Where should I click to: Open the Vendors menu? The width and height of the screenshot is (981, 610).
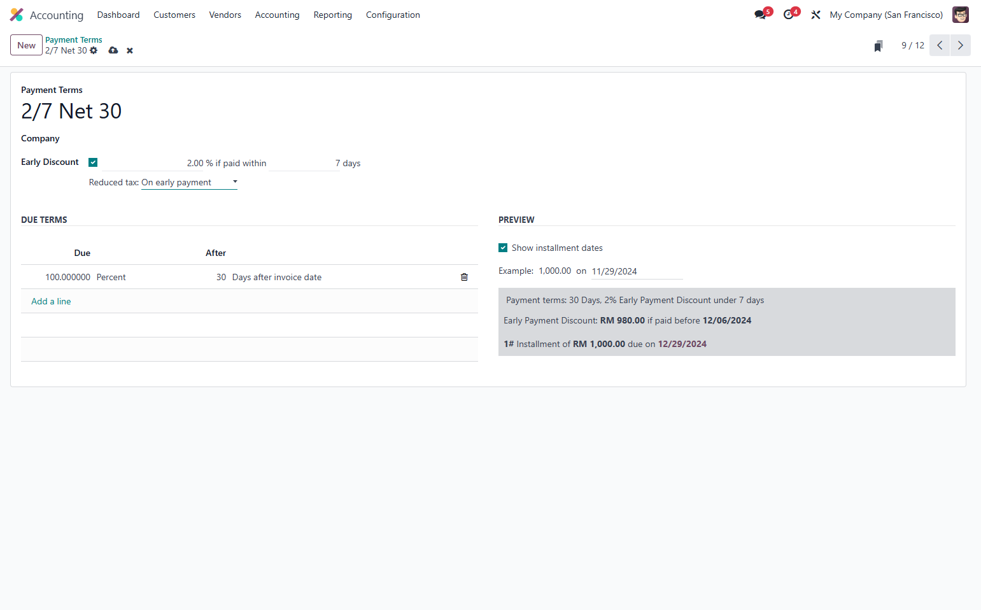tap(225, 15)
